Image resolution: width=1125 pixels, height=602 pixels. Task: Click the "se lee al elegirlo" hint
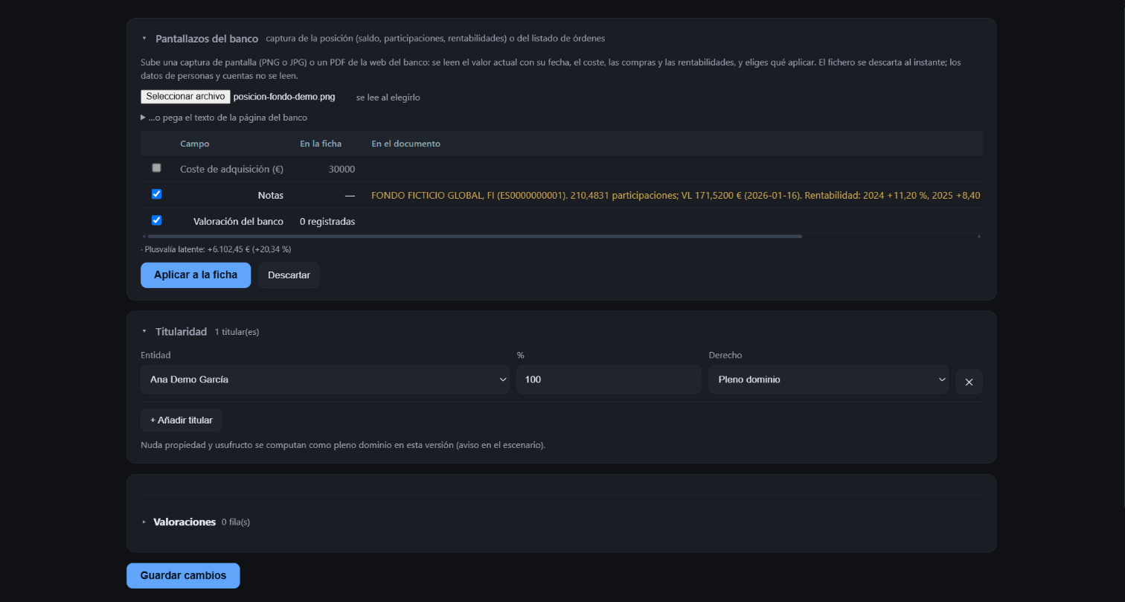(x=388, y=97)
